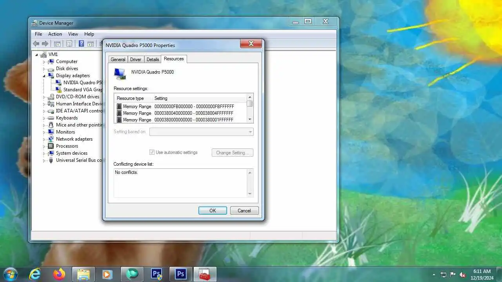This screenshot has width=502, height=282.
Task: Click the scroll thumb of Resource settings list
Action: tap(250, 104)
